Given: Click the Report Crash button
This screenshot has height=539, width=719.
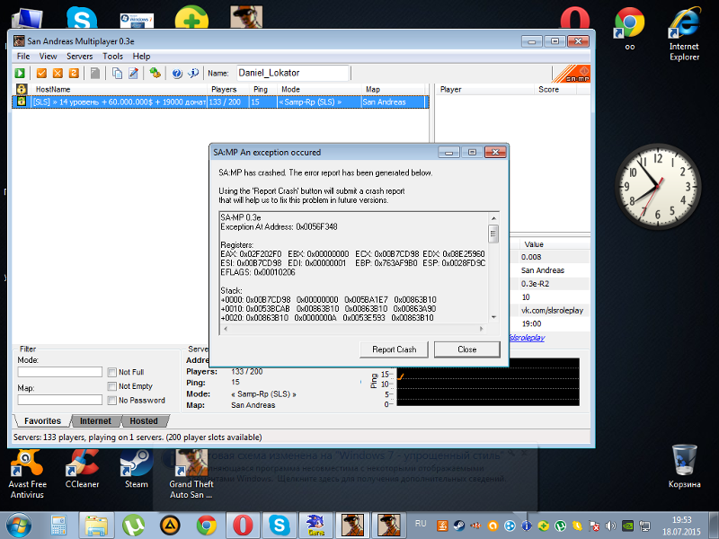Looking at the screenshot, I should point(394,349).
